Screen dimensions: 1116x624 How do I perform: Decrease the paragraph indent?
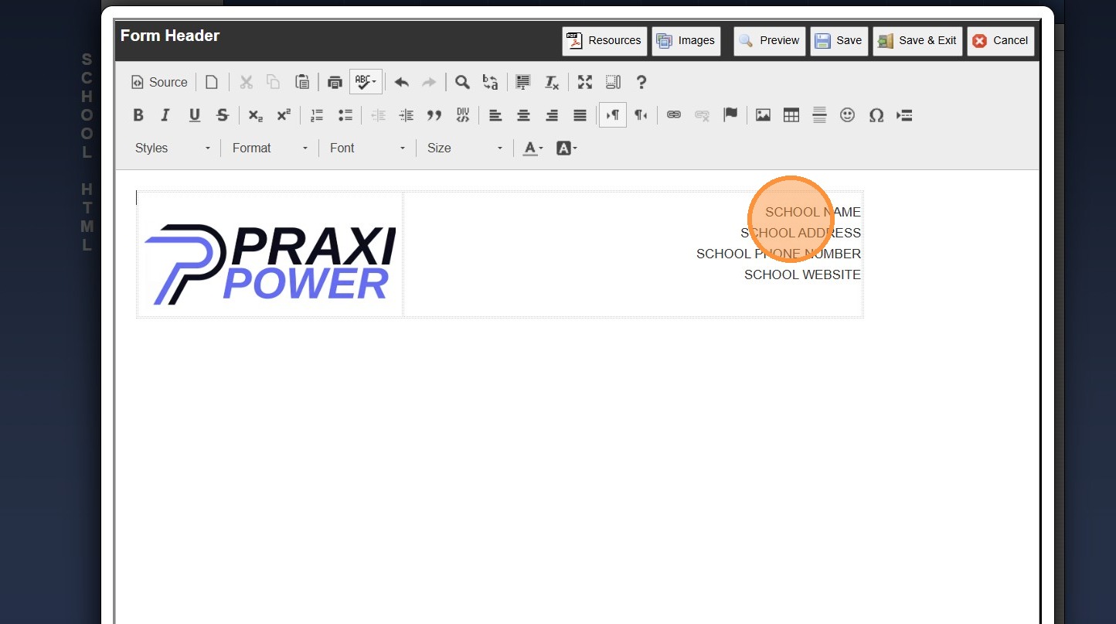pos(378,115)
